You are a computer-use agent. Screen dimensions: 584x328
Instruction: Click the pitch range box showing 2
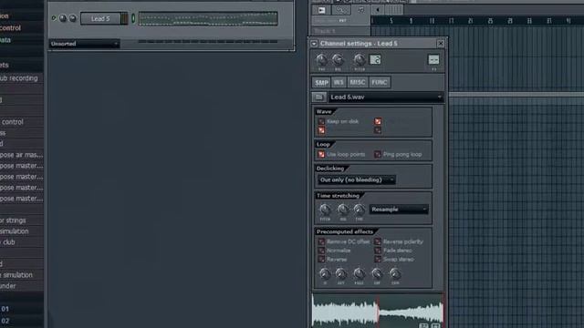click(375, 59)
